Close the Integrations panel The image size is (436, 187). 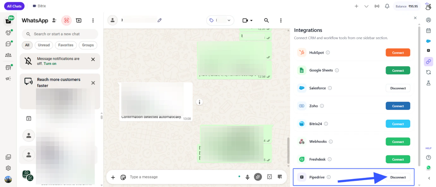click(415, 18)
